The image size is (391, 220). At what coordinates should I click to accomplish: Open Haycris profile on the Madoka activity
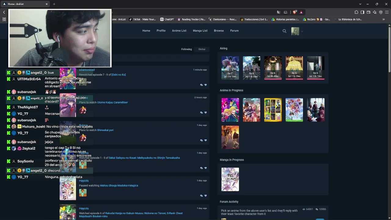coord(84,181)
